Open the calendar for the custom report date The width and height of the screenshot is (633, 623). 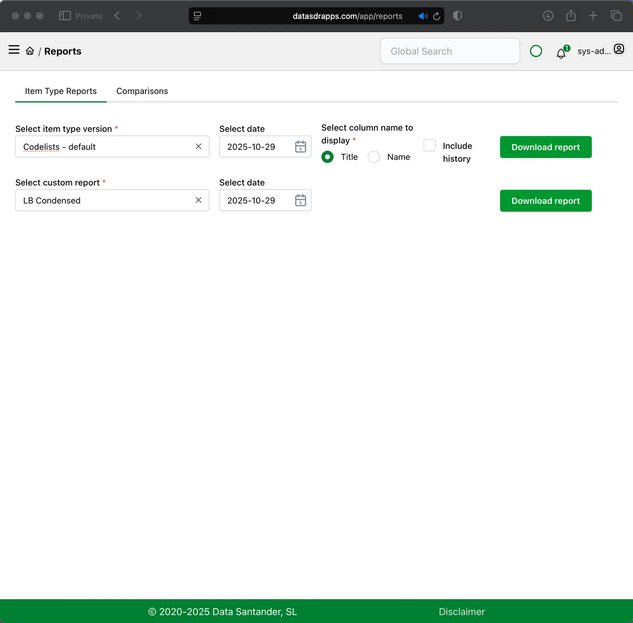click(300, 200)
